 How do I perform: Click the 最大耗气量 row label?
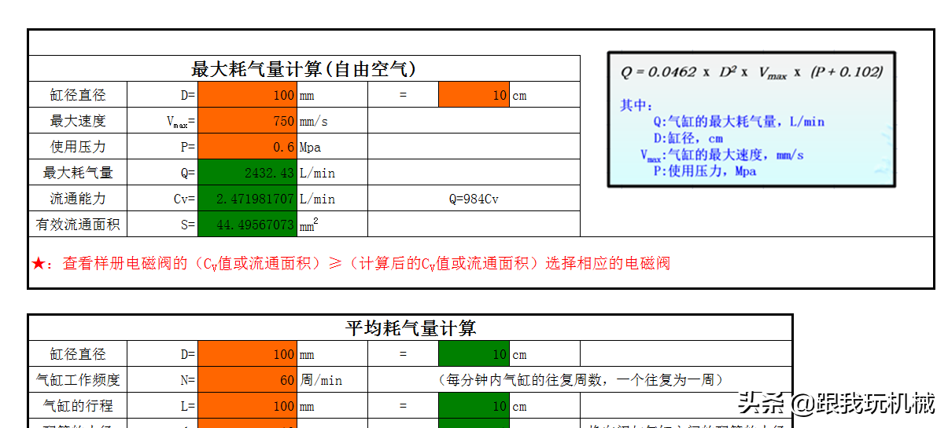coord(78,173)
